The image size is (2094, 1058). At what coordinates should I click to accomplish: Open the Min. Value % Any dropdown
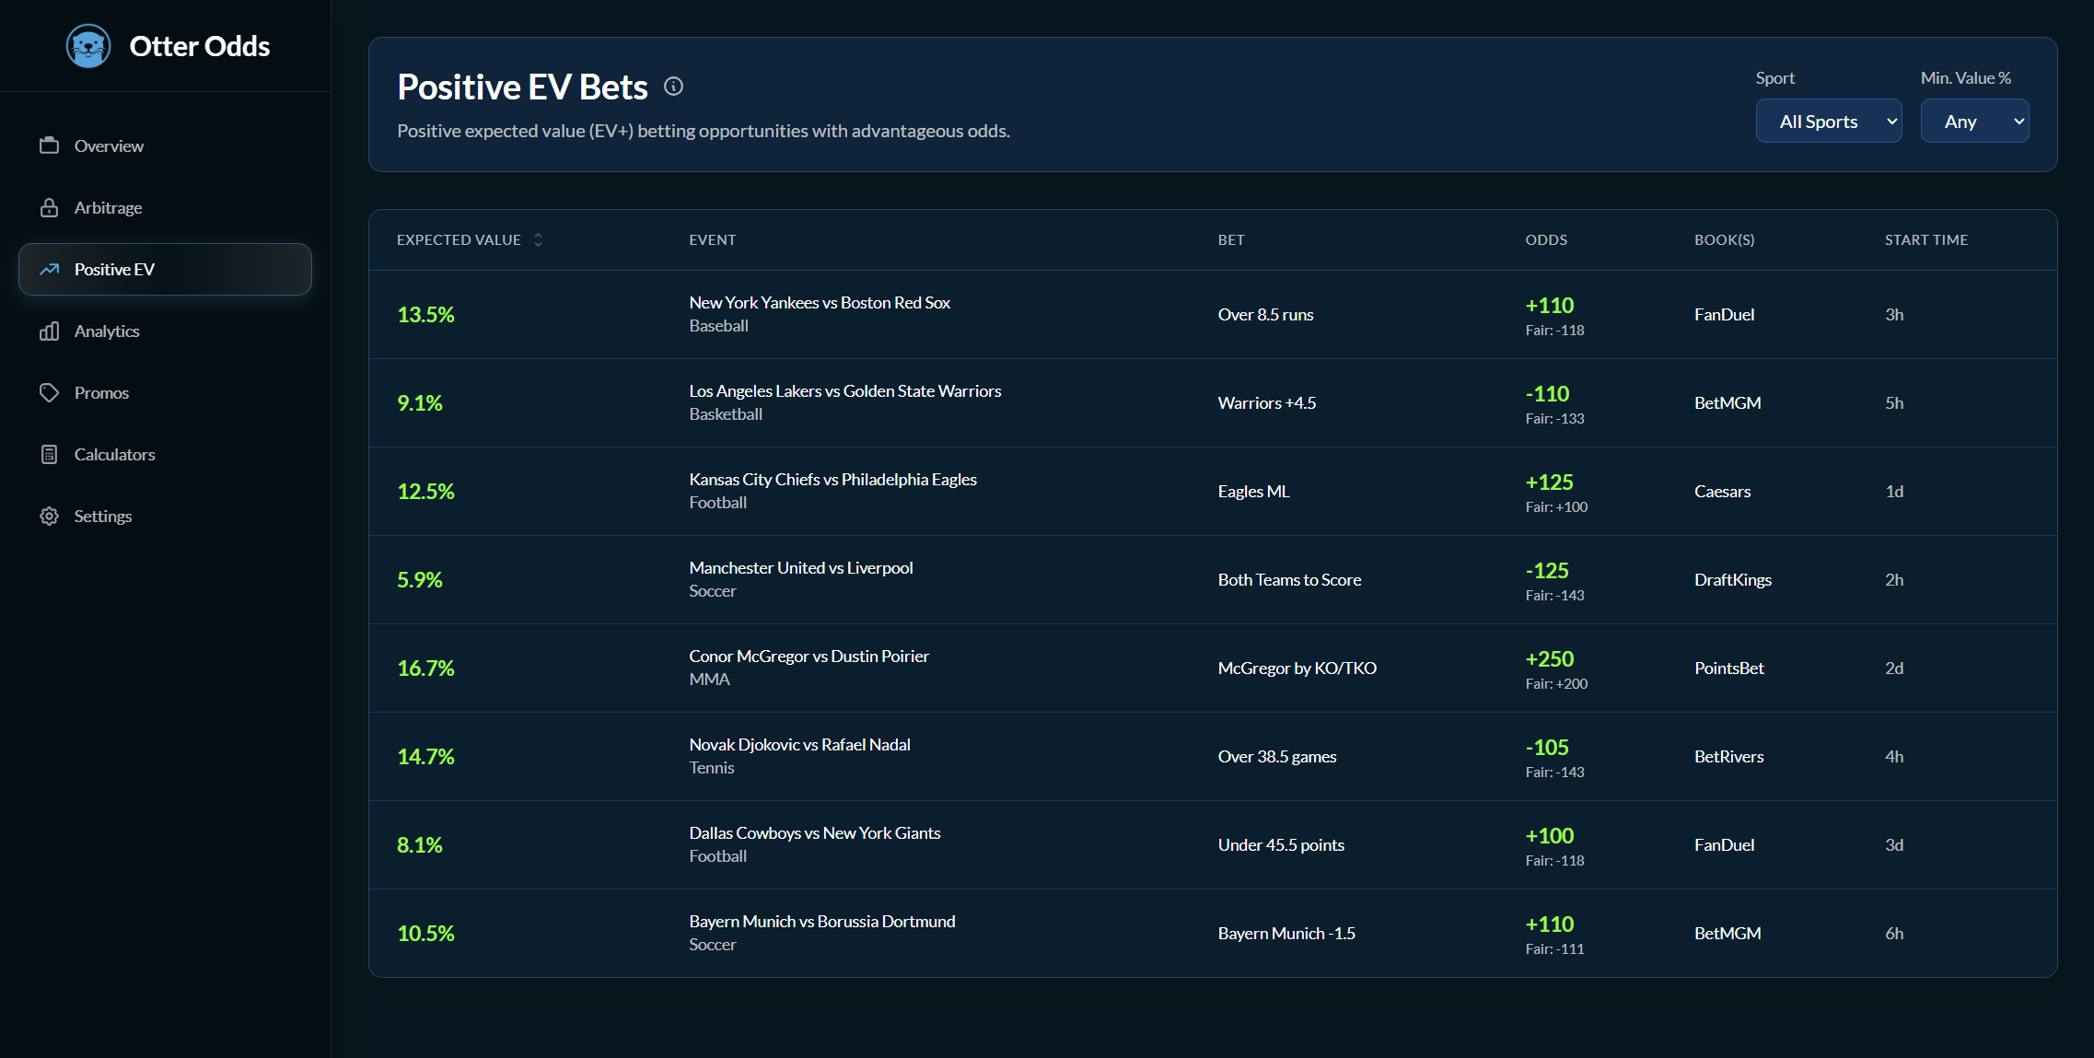(x=1974, y=121)
